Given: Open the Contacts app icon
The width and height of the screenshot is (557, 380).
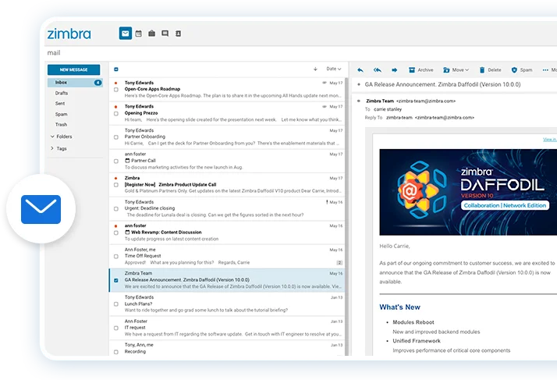Looking at the screenshot, I should pos(178,34).
